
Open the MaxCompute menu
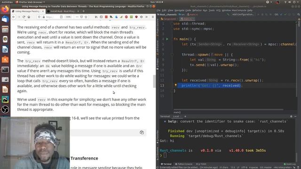pyautogui.click(x=239, y=10)
